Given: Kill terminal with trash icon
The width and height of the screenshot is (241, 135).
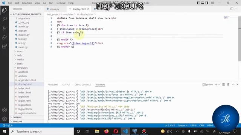Looking at the screenshot, I should (228, 84).
